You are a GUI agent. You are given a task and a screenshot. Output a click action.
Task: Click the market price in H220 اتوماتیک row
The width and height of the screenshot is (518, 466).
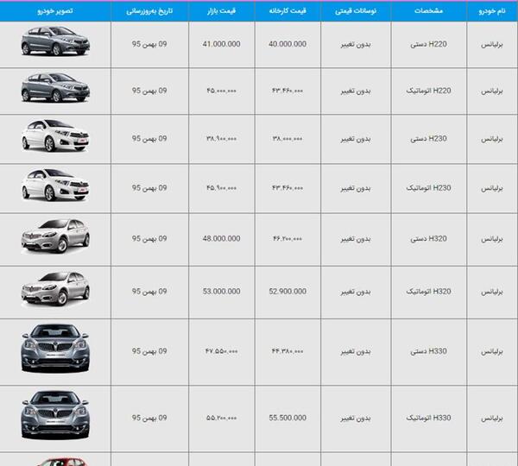[221, 91]
